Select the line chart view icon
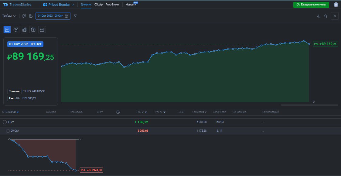The width and height of the screenshot is (341, 176). pos(7,29)
